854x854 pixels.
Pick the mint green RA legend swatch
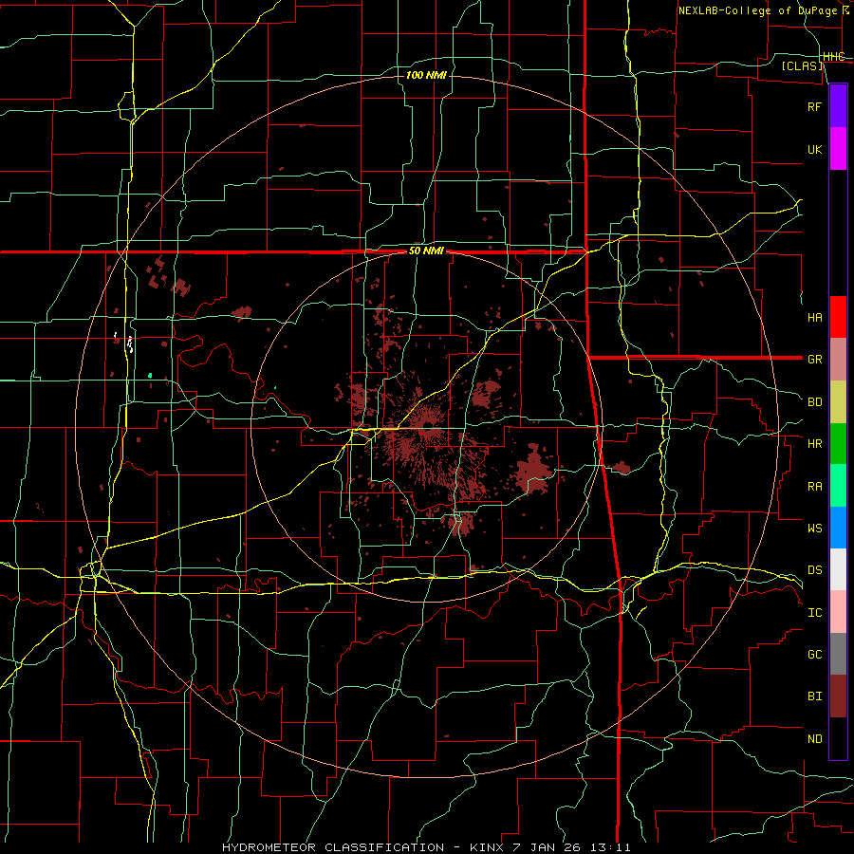pyautogui.click(x=838, y=486)
